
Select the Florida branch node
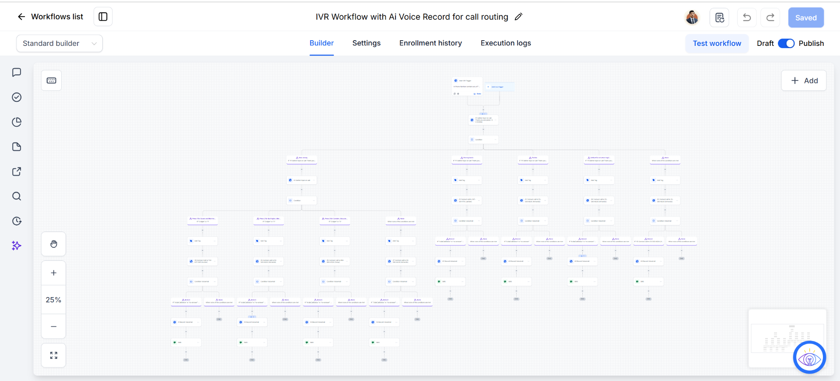tap(533, 159)
